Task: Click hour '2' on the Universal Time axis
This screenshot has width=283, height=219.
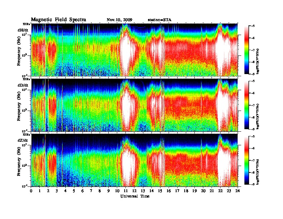Action: point(48,191)
